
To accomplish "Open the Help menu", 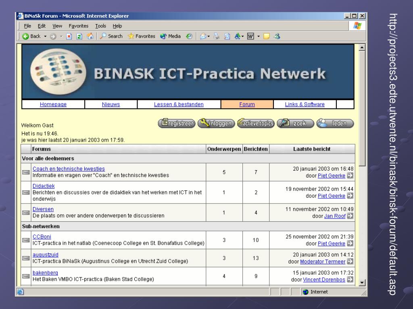I will (x=117, y=26).
